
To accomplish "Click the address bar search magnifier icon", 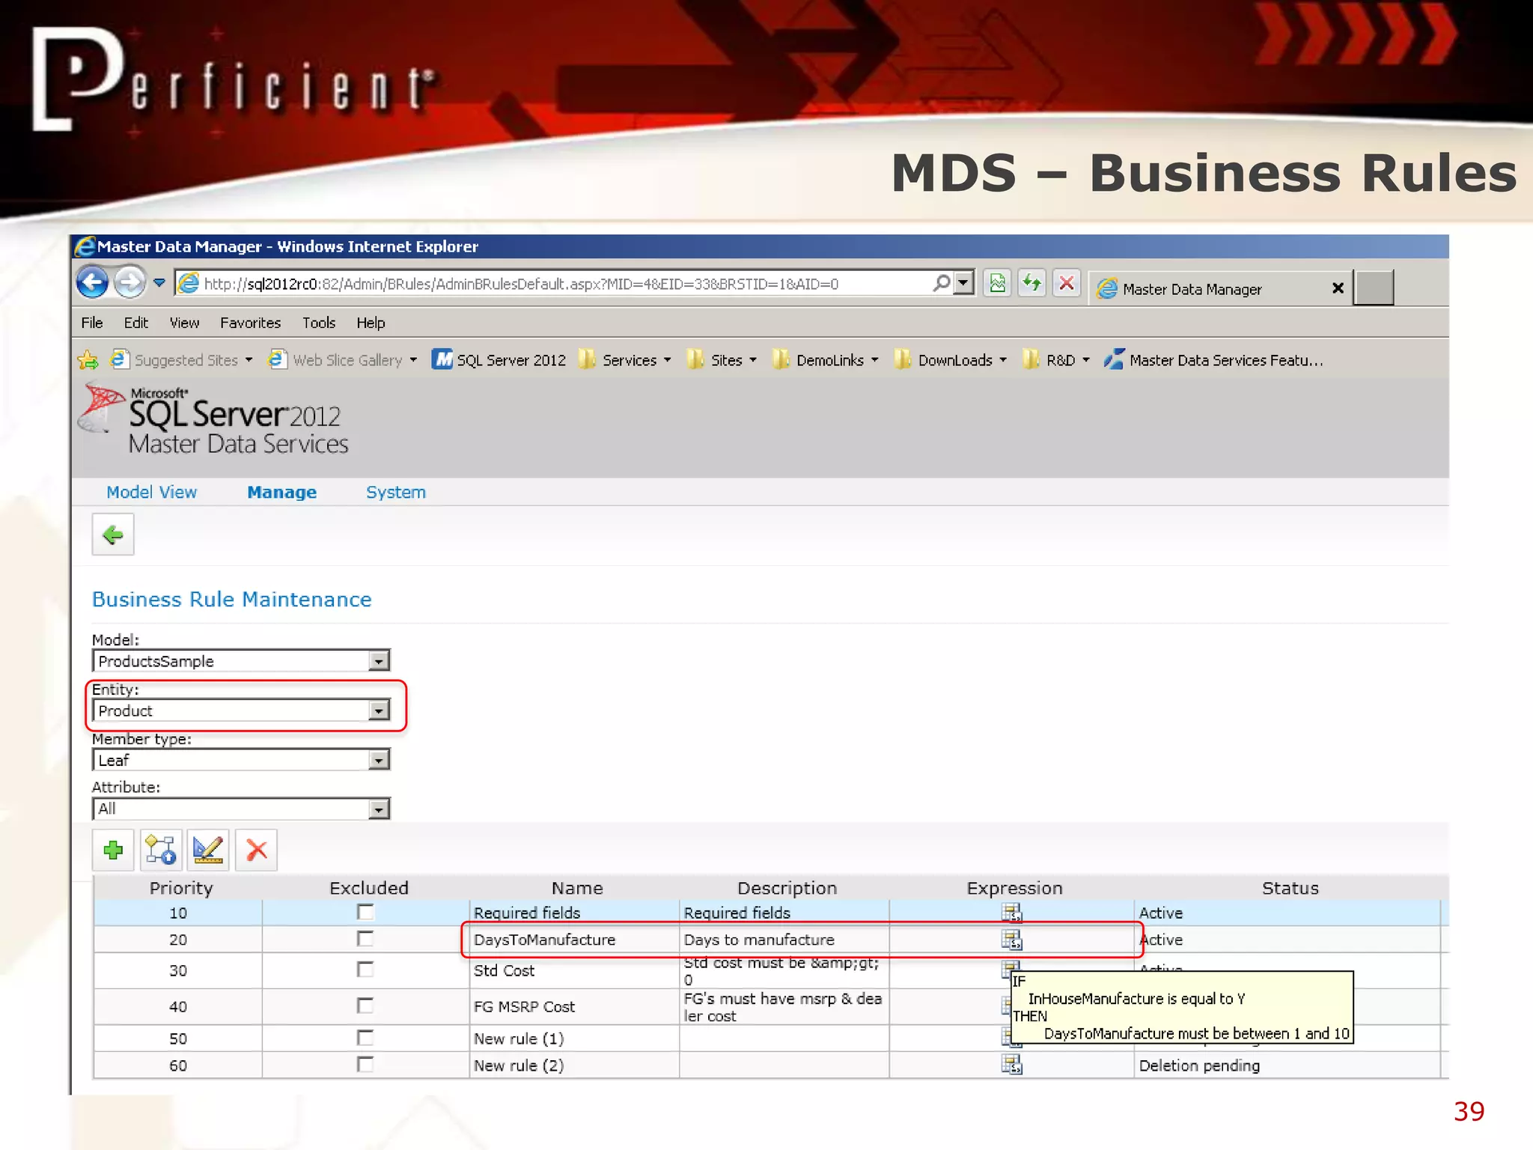I will pos(942,283).
